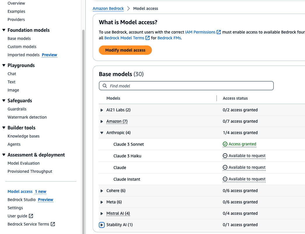The width and height of the screenshot is (305, 234).
Task: Collapse the Playgrounds sidebar section
Action: pyautogui.click(x=4, y=65)
